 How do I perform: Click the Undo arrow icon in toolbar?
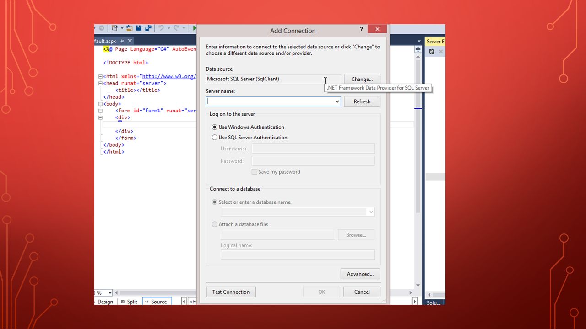[x=161, y=28]
